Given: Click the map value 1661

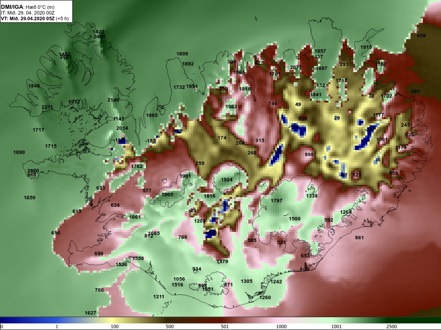Looking at the screenshot, I should (135, 217).
